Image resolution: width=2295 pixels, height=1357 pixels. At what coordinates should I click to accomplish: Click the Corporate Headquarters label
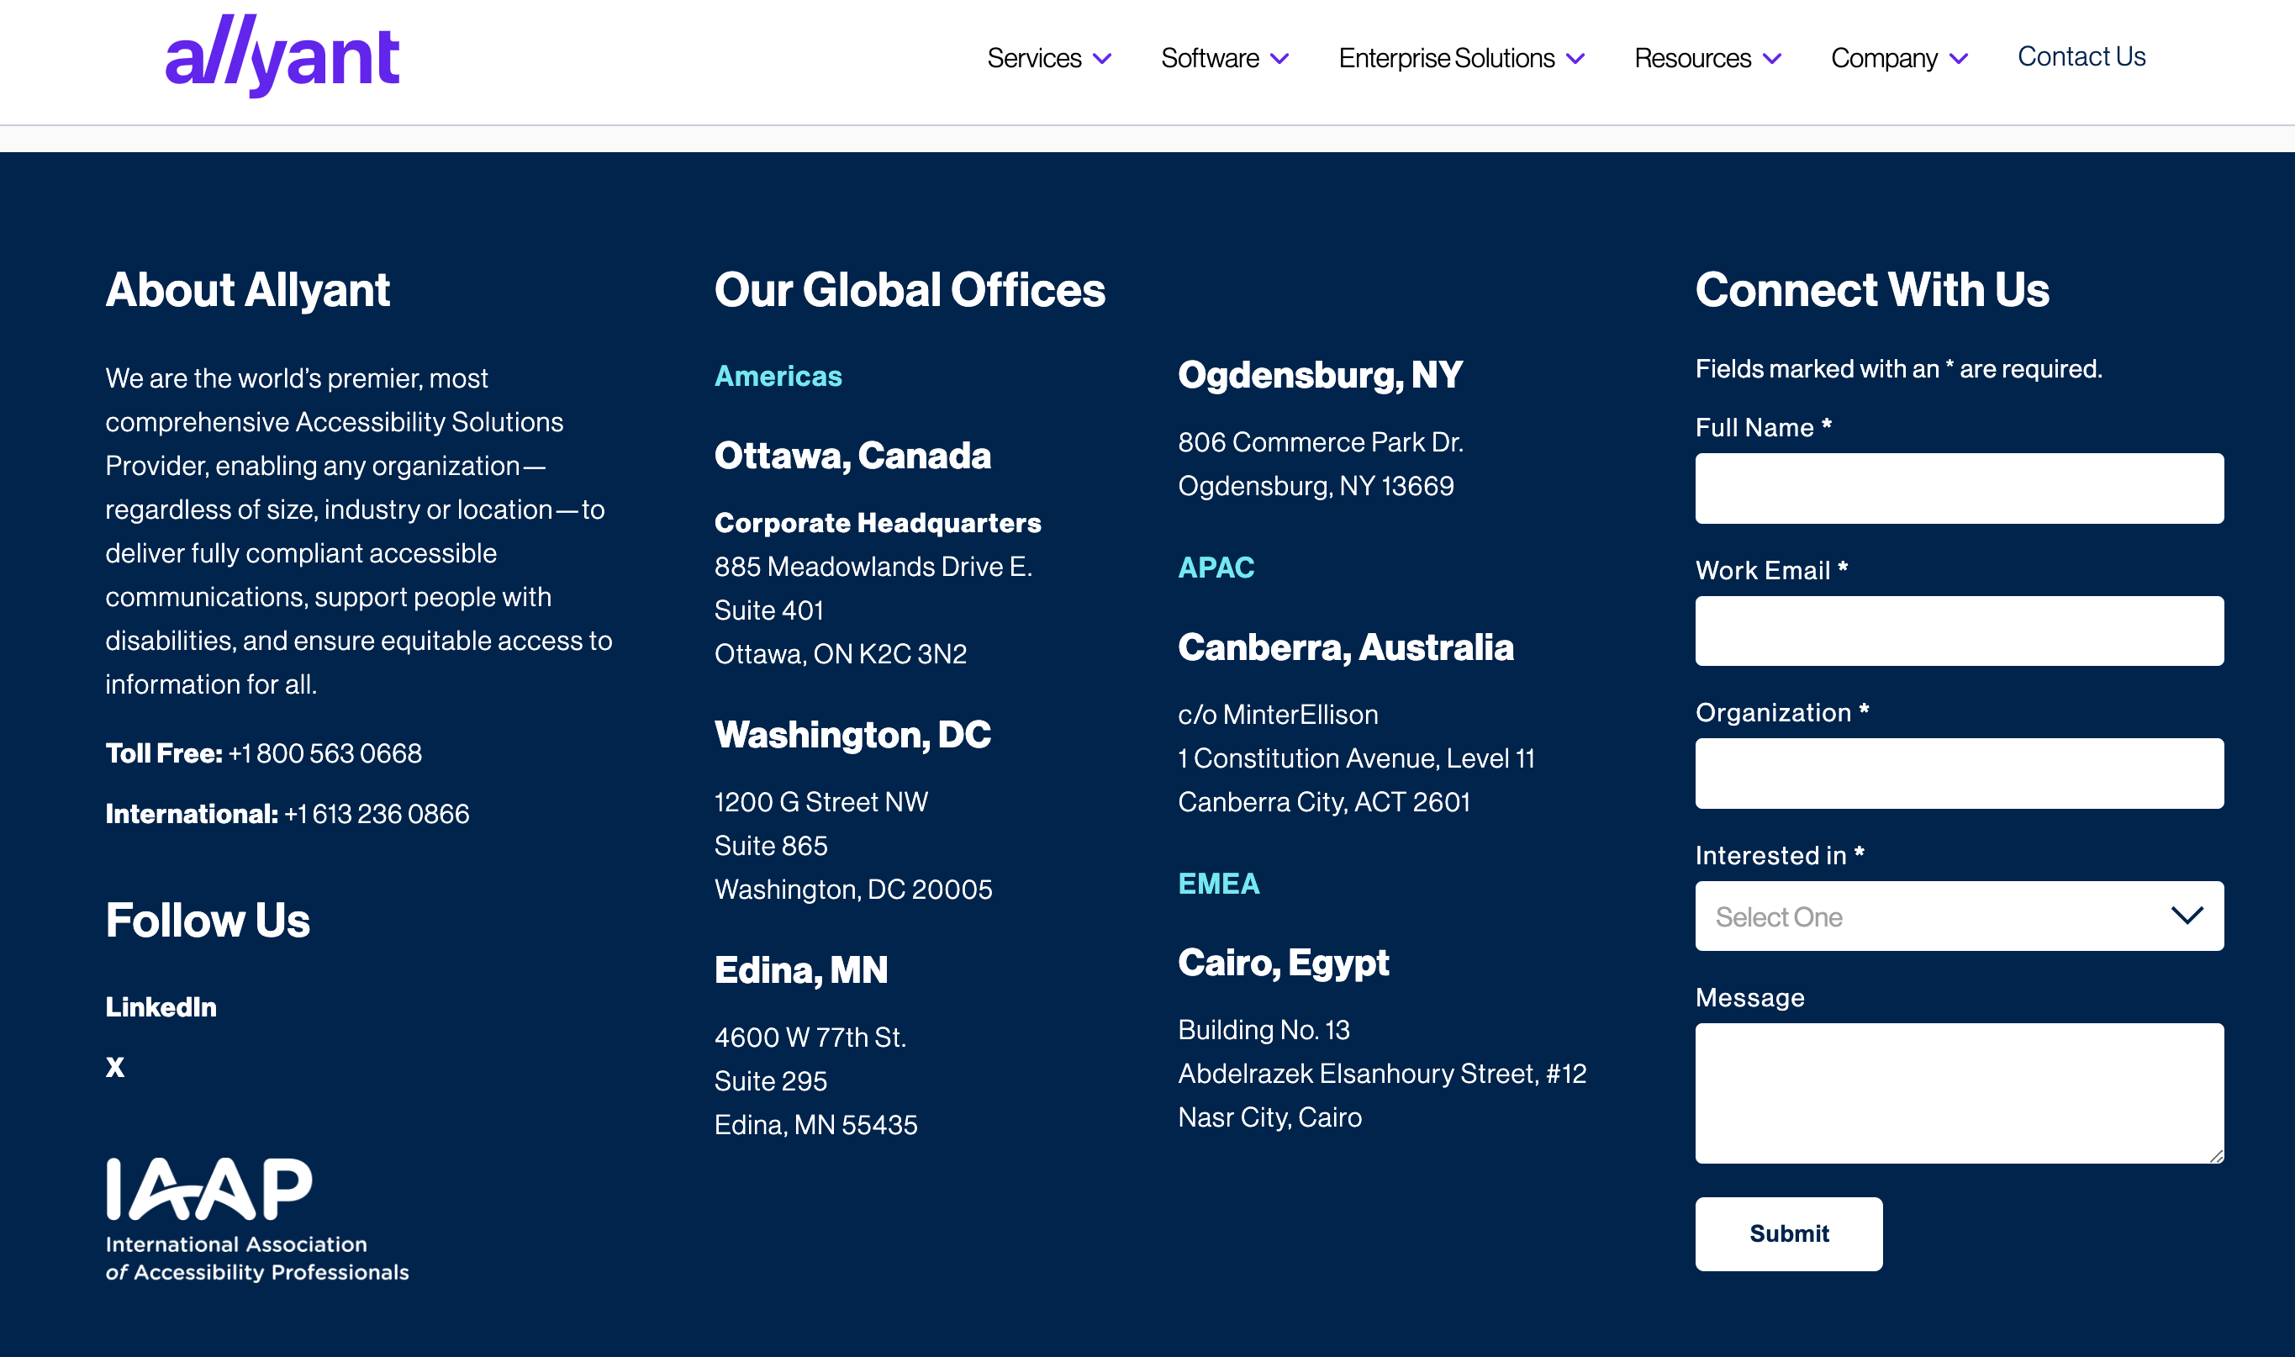click(878, 522)
